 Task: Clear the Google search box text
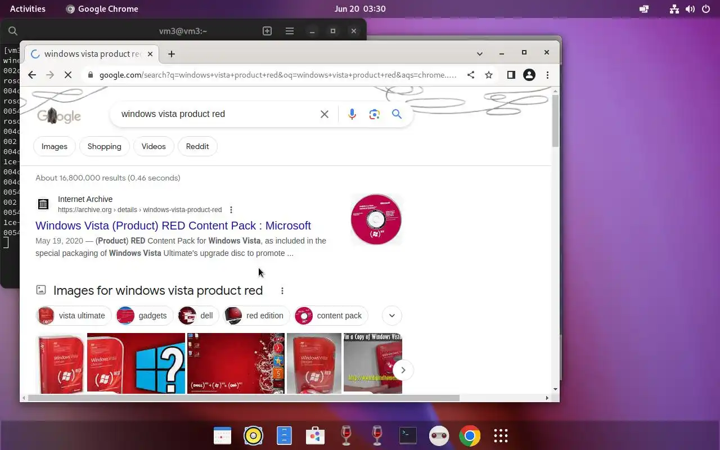pyautogui.click(x=325, y=114)
